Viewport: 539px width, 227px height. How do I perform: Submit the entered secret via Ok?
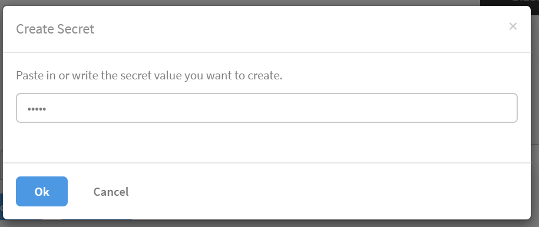pos(42,191)
